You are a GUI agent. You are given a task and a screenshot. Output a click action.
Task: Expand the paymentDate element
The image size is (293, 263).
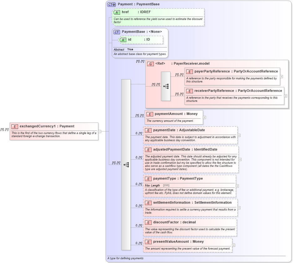click(x=239, y=135)
